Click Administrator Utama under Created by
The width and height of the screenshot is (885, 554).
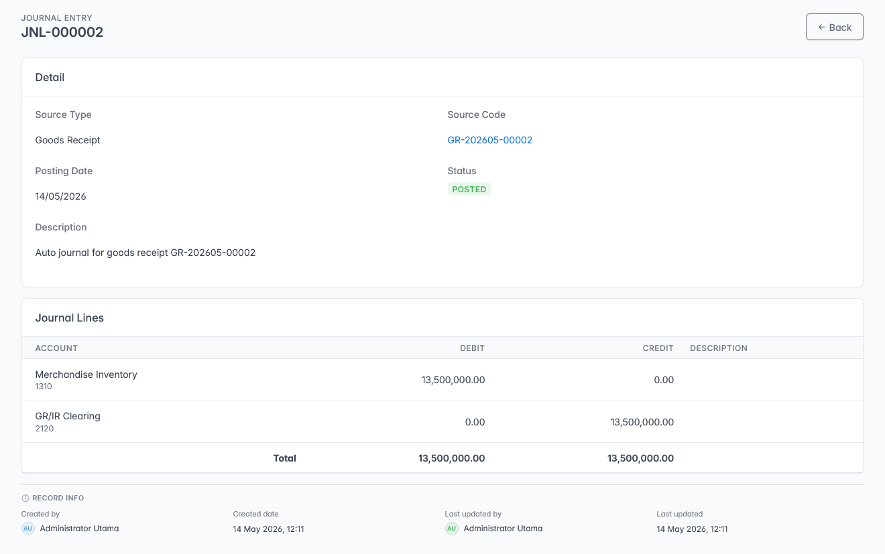79,529
